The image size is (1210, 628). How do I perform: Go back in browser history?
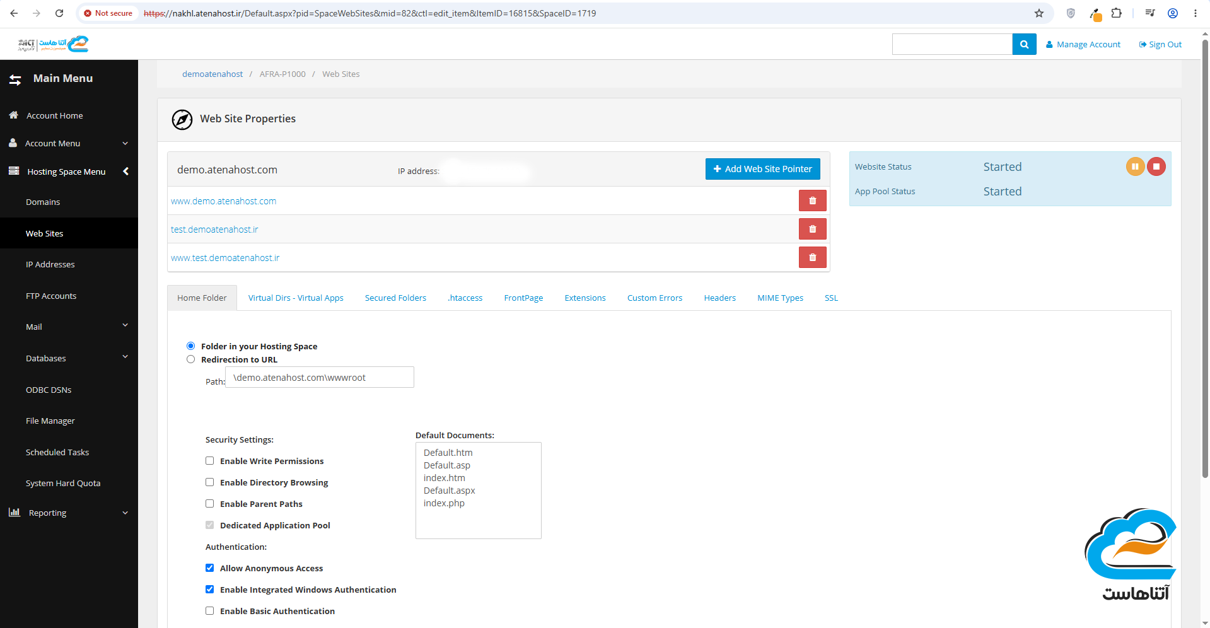click(x=14, y=13)
